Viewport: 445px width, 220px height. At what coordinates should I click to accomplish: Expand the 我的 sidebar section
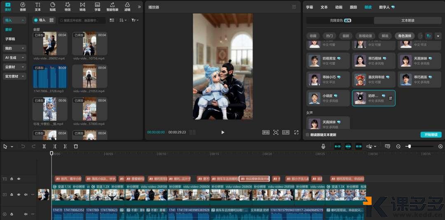click(x=15, y=49)
